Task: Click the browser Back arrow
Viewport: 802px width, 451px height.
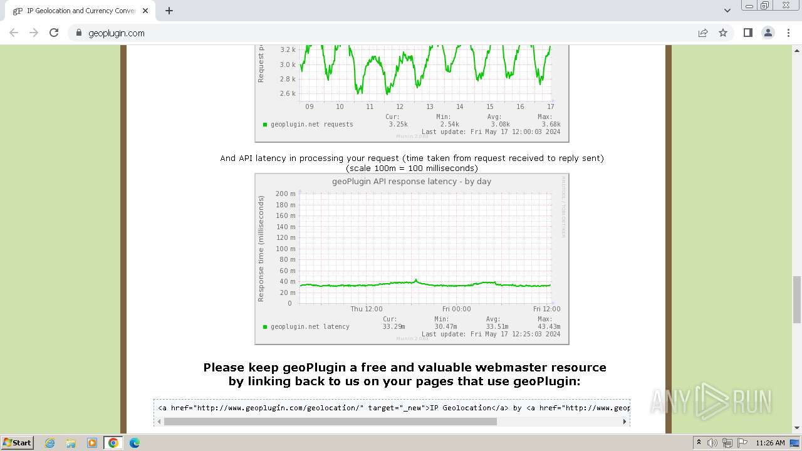Action: [x=14, y=33]
